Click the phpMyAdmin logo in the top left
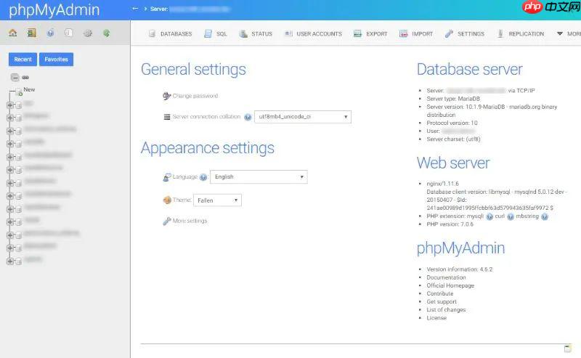 (54, 10)
